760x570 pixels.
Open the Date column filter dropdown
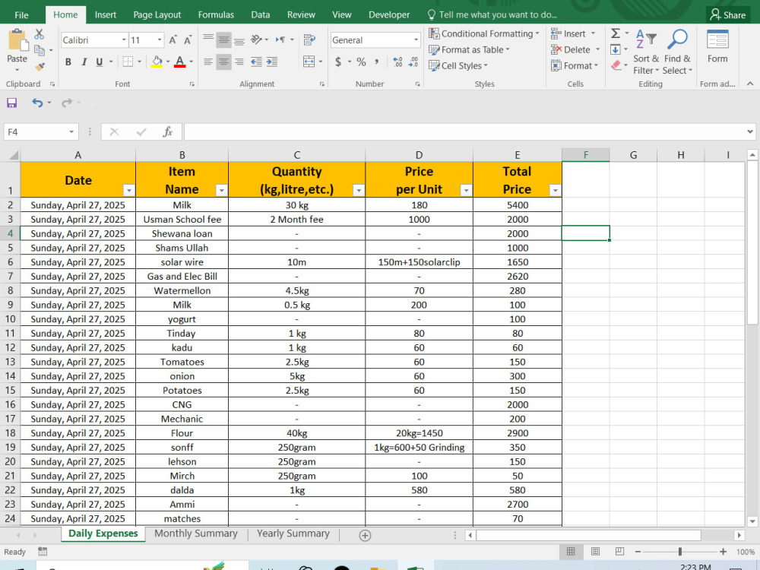click(x=128, y=191)
